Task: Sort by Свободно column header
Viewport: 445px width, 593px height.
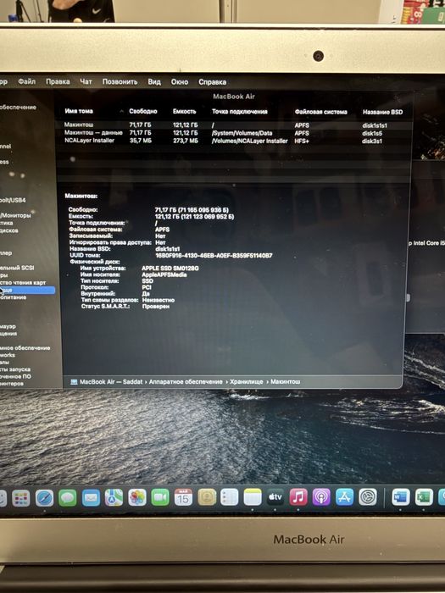Action: click(x=143, y=111)
